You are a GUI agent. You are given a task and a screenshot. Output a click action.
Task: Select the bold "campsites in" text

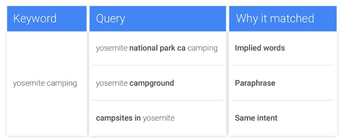[x=118, y=118]
